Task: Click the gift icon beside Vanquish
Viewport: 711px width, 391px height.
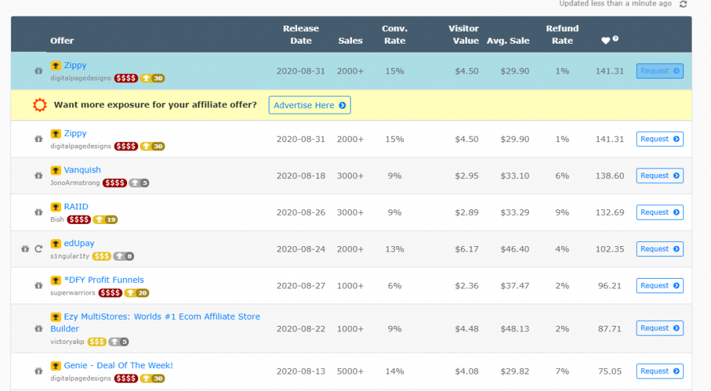Action: click(38, 176)
